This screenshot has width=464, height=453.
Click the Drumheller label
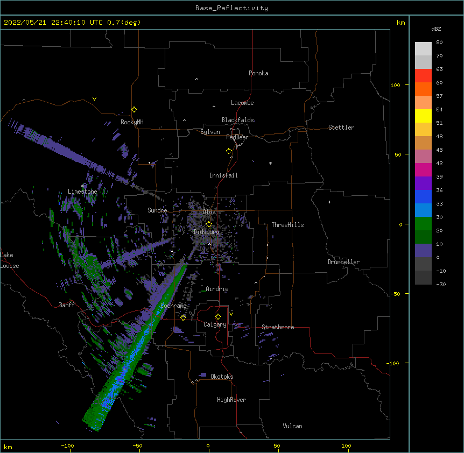(x=343, y=262)
